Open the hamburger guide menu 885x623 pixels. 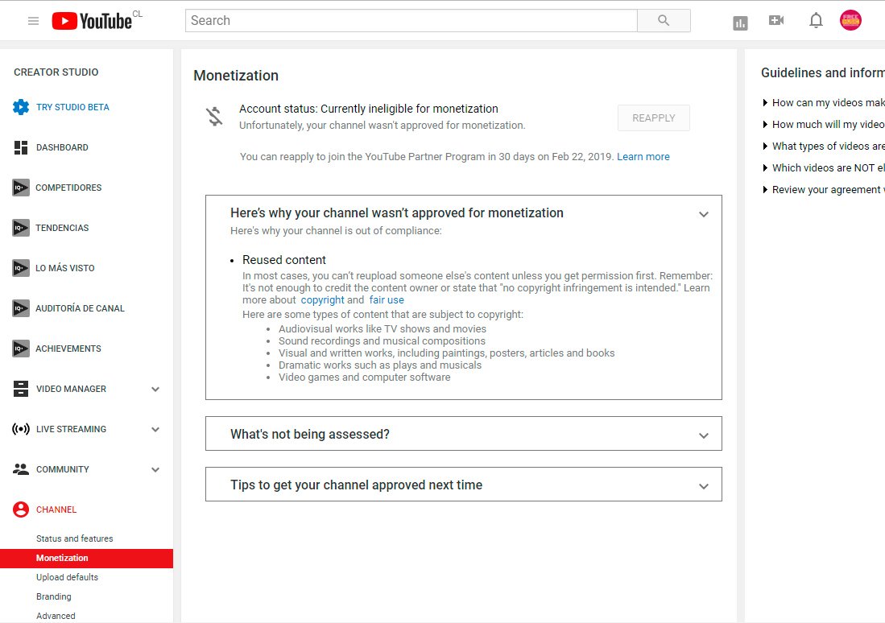click(x=33, y=21)
